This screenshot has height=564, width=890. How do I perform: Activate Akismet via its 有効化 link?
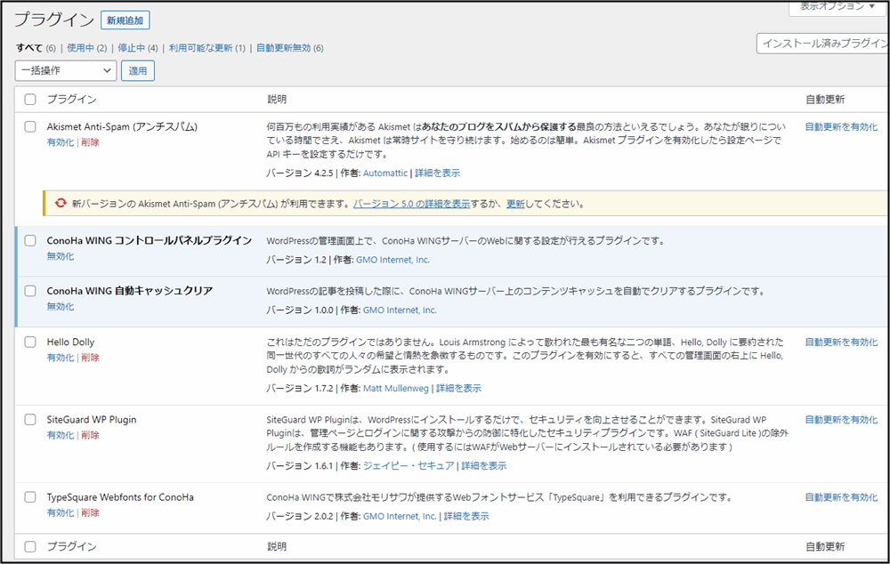pyautogui.click(x=61, y=142)
